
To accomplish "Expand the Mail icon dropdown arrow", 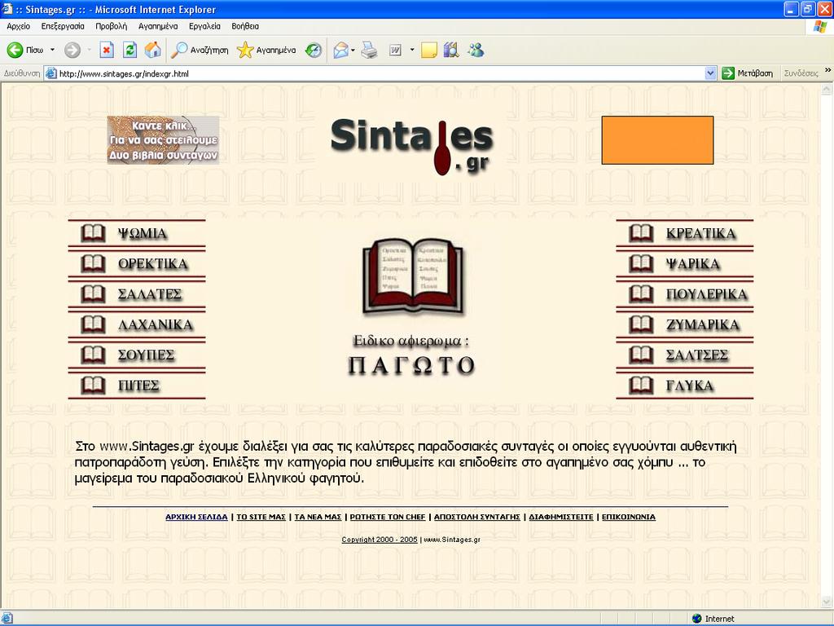I will coord(353,50).
